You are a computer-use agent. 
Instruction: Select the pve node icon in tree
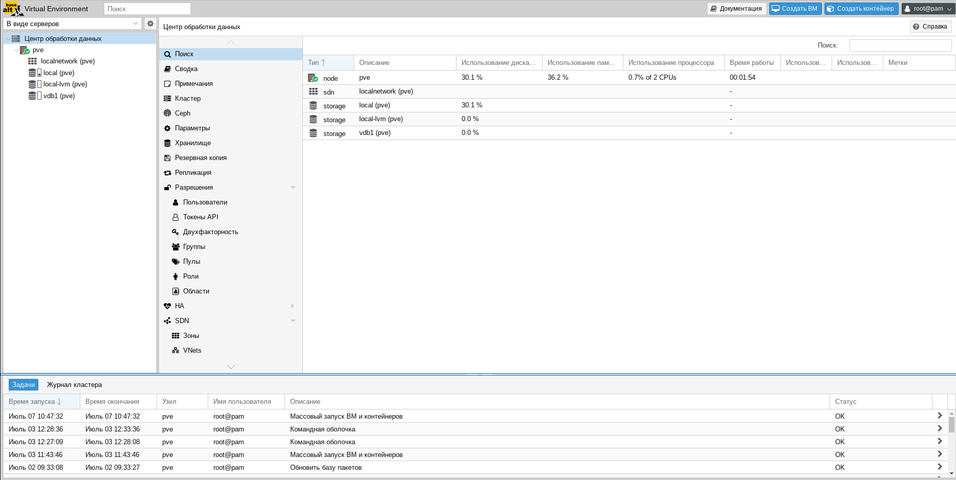coord(25,50)
